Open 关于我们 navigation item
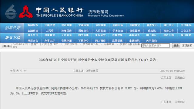Image resolution: width=194 pixels, height=109 pixels. point(152,40)
